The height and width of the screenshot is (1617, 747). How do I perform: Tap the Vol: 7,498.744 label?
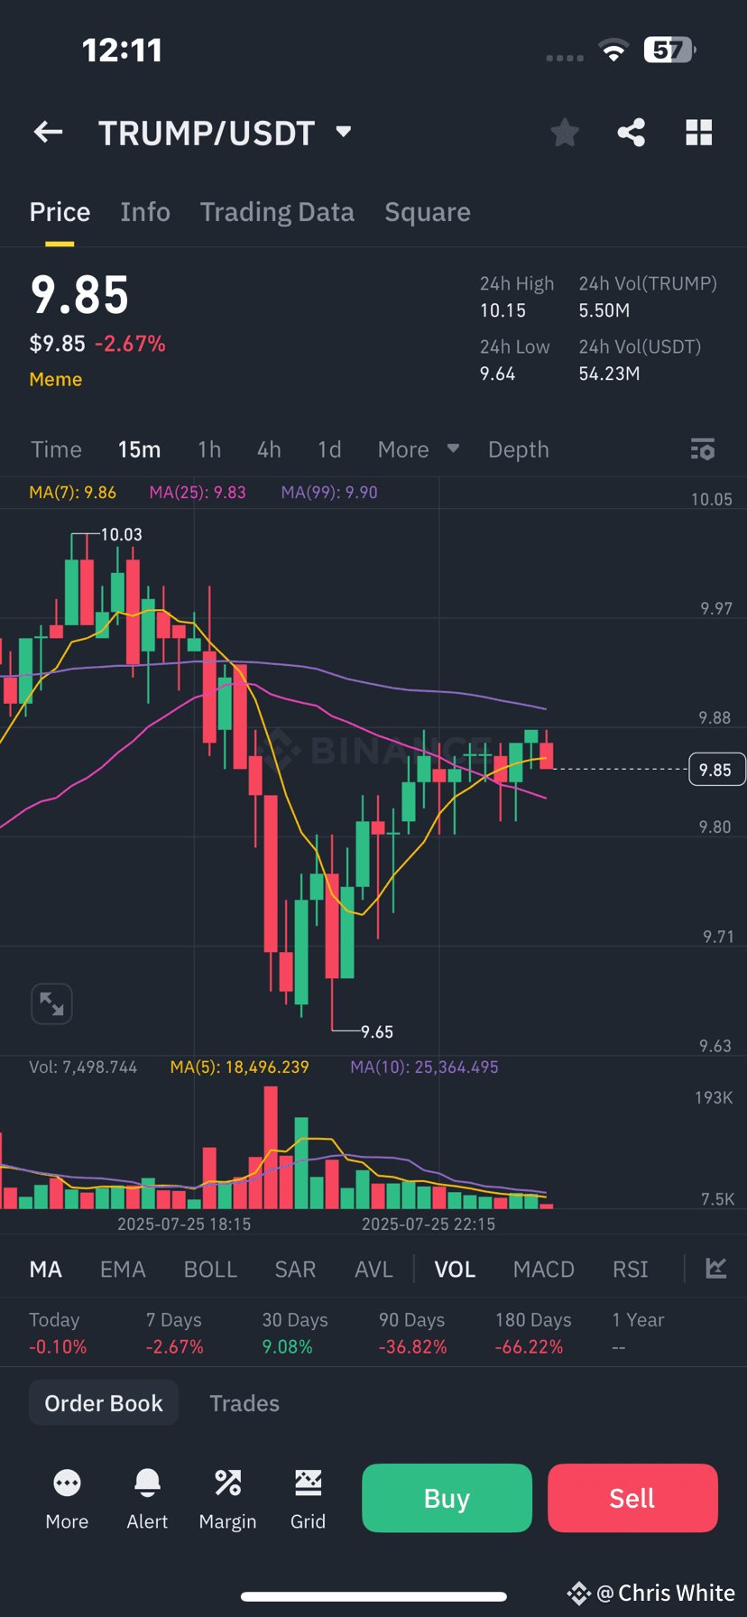click(x=83, y=1067)
